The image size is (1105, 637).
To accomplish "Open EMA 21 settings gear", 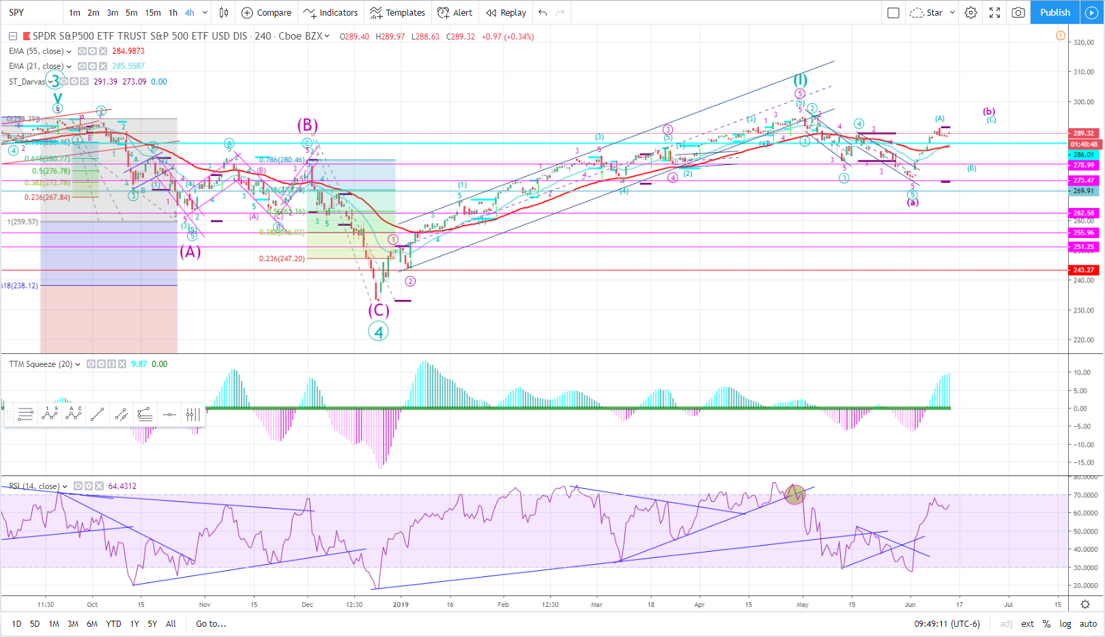I will point(92,66).
